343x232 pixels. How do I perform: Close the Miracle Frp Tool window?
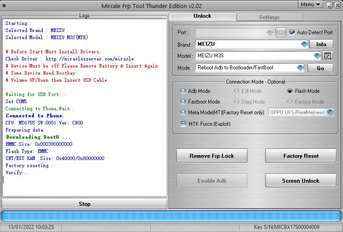(x=338, y=5)
